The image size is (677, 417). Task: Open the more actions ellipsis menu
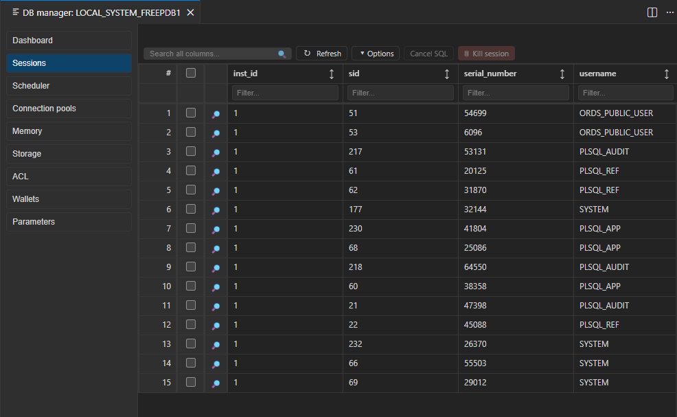pos(669,12)
